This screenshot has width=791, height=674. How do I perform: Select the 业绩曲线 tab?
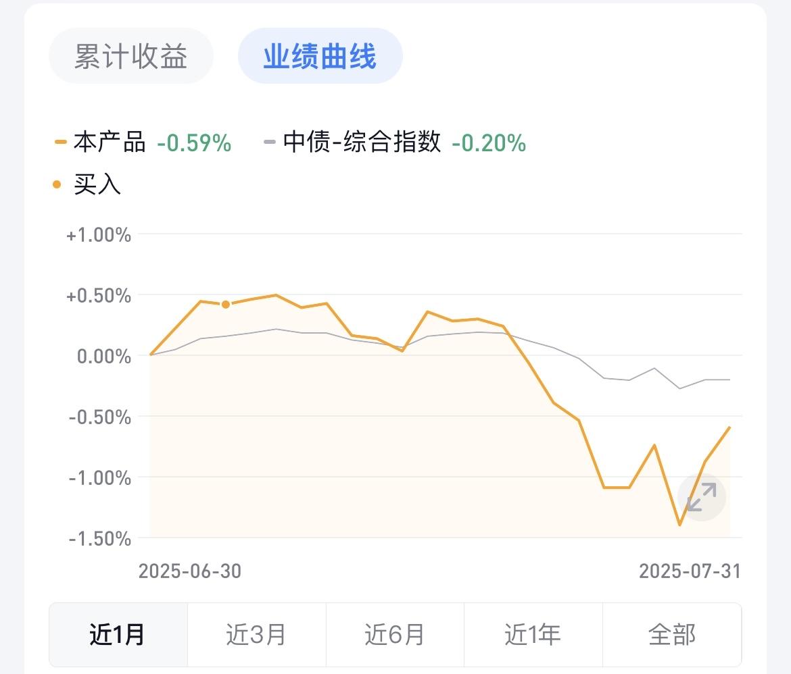320,55
